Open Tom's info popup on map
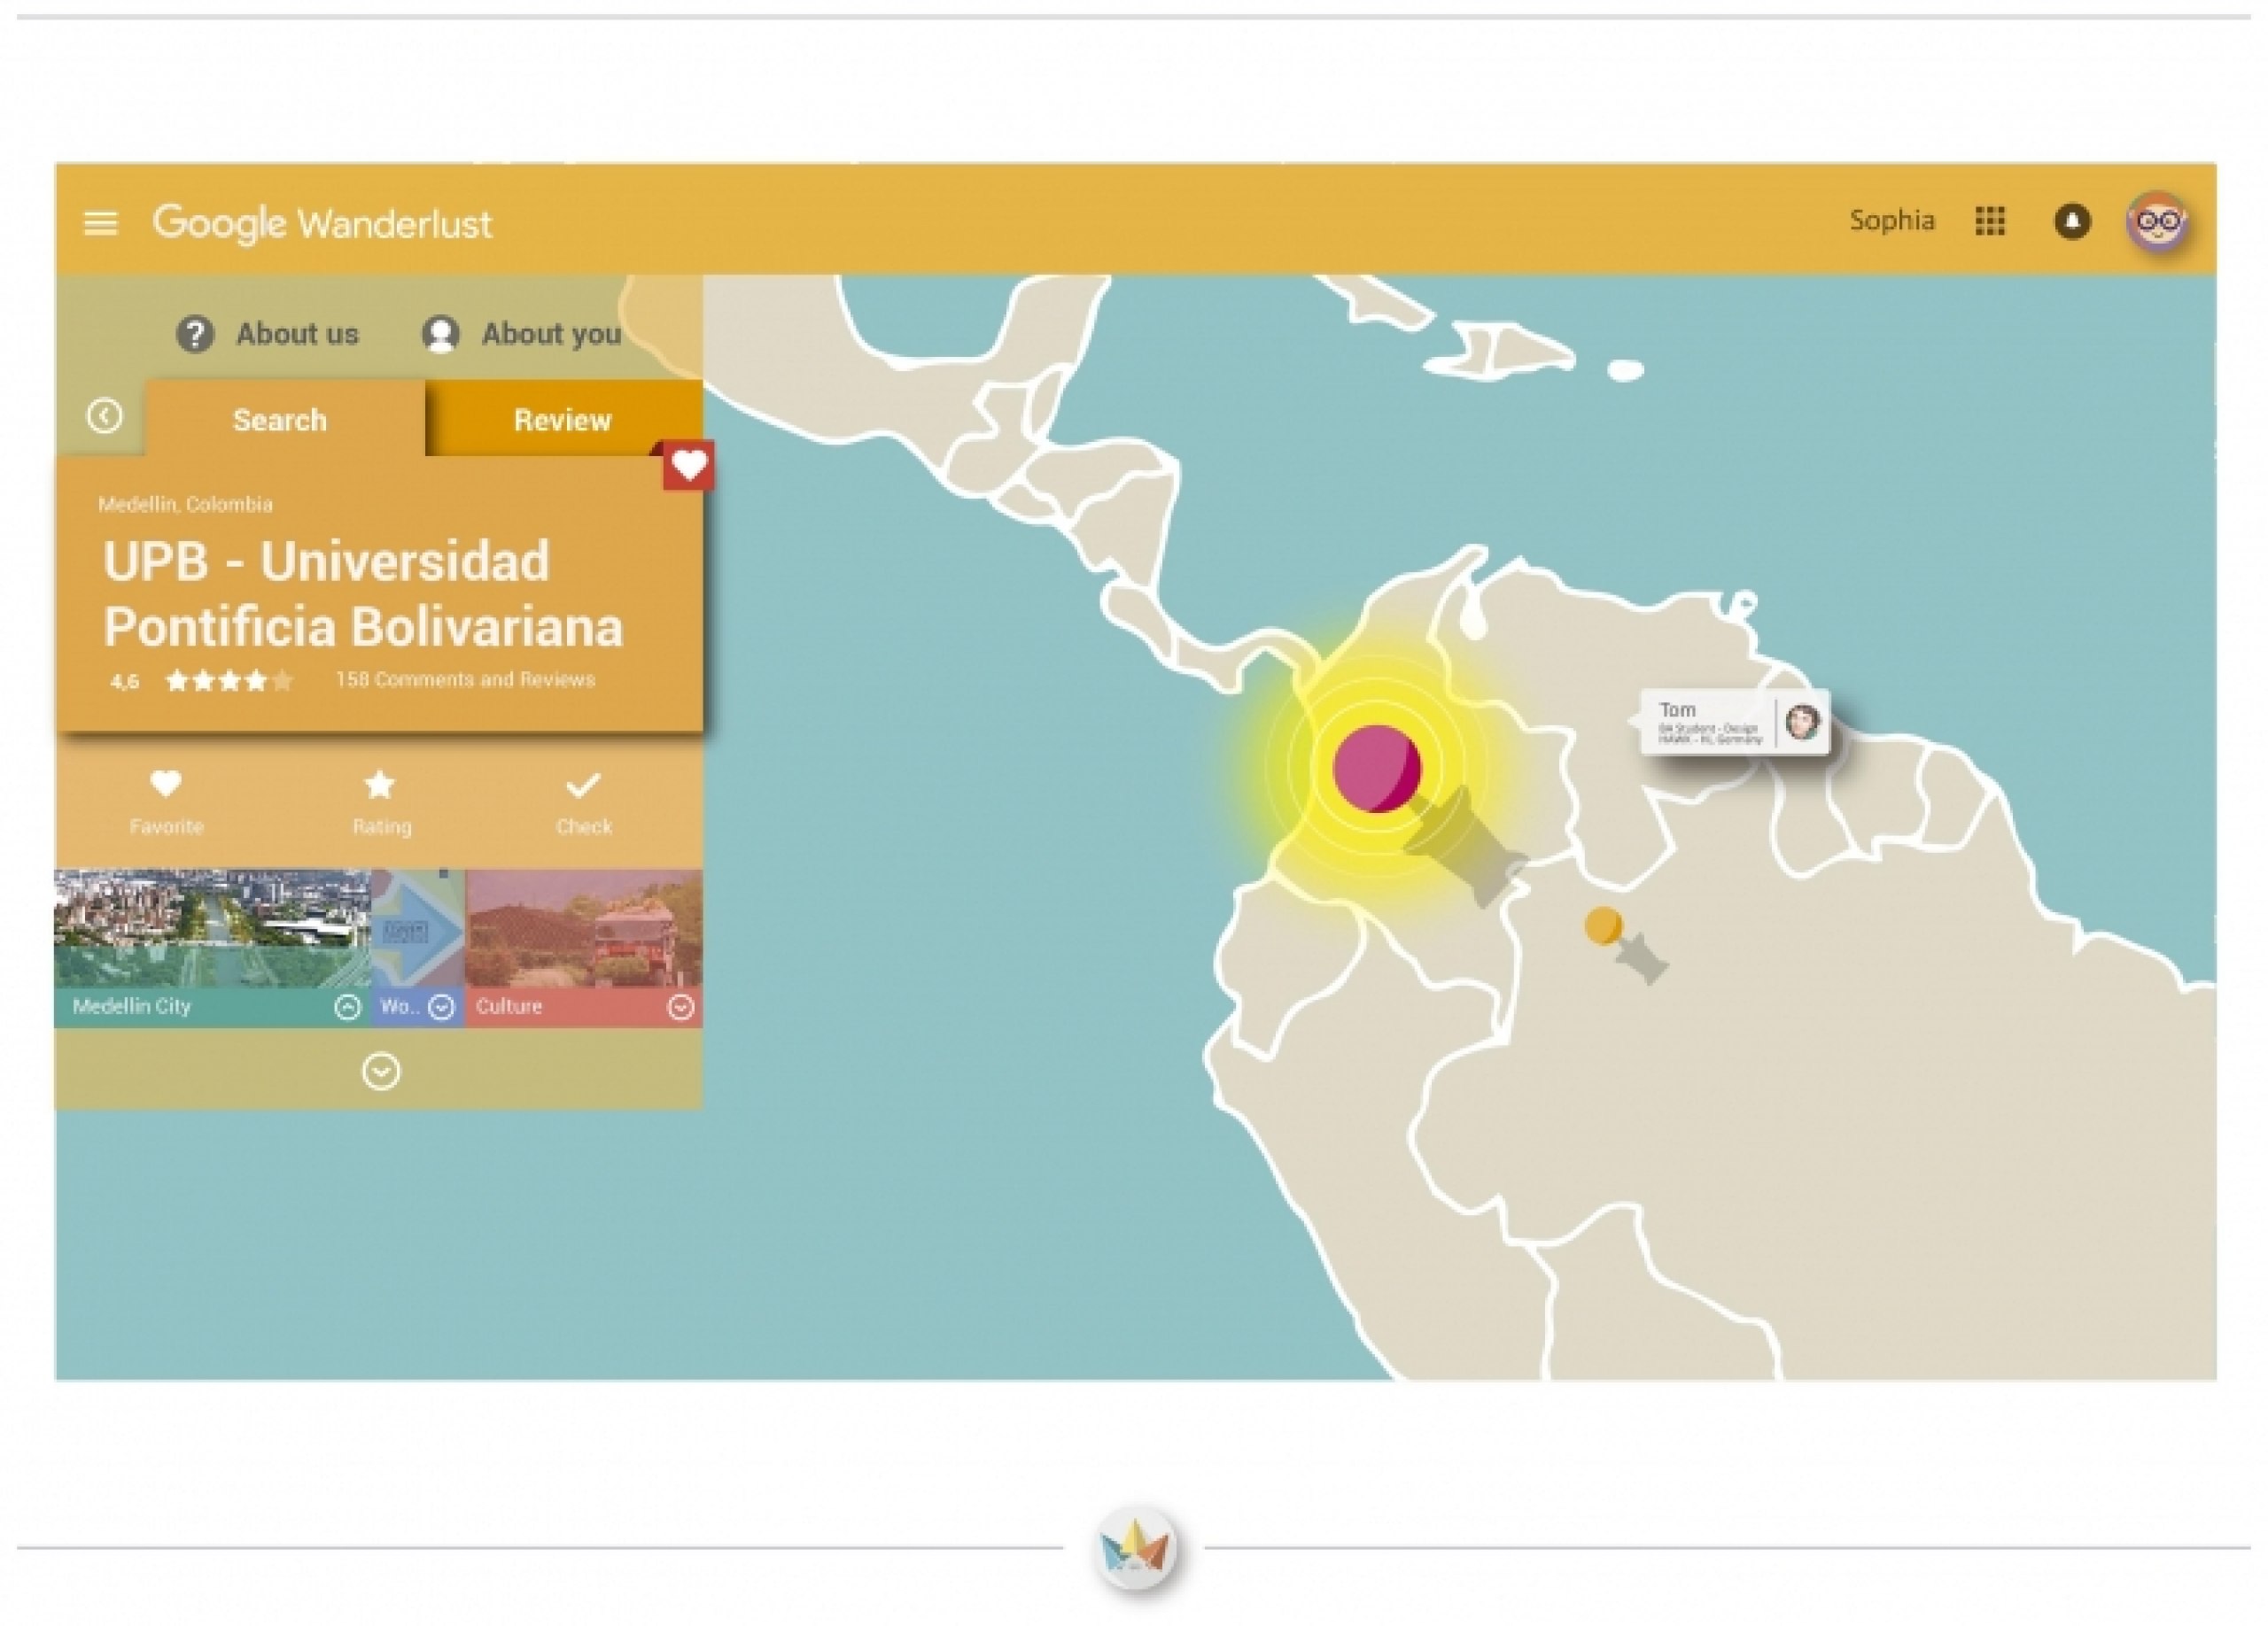The height and width of the screenshot is (1626, 2268). 1735,722
